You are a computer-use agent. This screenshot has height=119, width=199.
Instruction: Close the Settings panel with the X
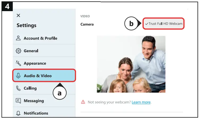pos(18,16)
